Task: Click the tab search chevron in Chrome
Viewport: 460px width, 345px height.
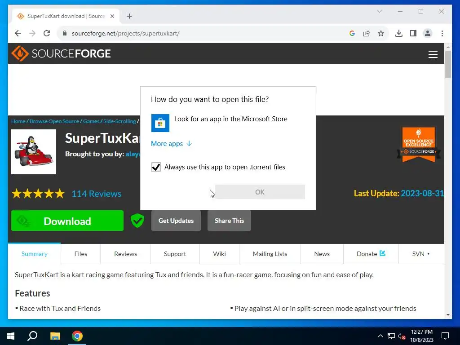Action: click(379, 11)
